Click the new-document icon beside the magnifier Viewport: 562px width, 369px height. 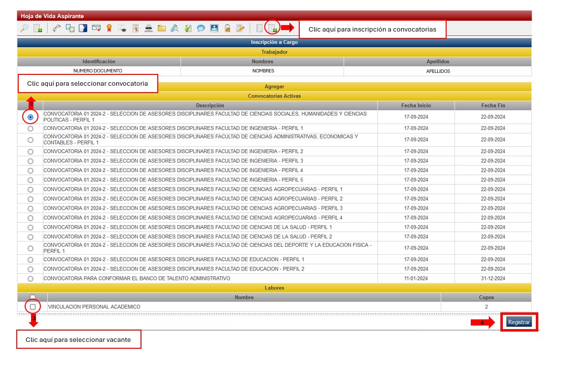point(37,28)
